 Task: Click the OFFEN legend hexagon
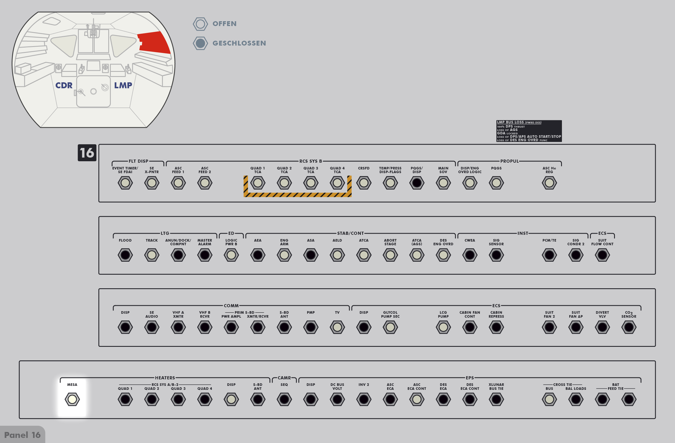200,24
